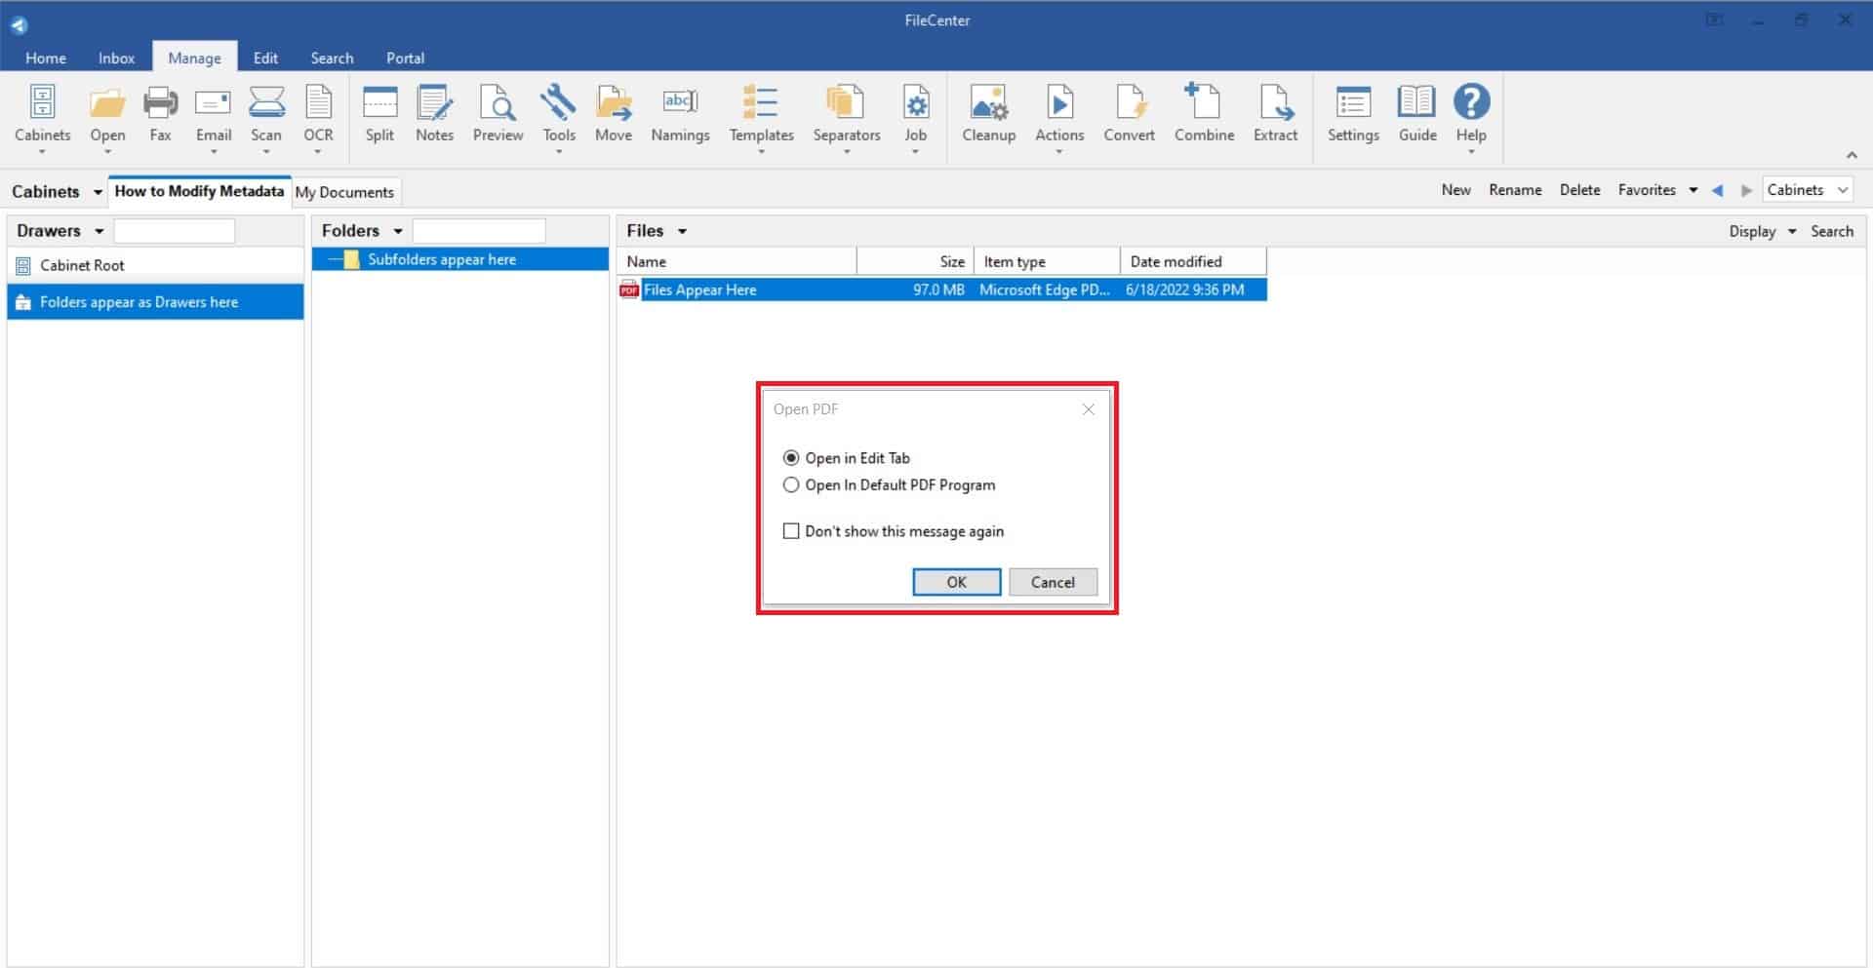Sort by Date modified column header

click(1193, 261)
